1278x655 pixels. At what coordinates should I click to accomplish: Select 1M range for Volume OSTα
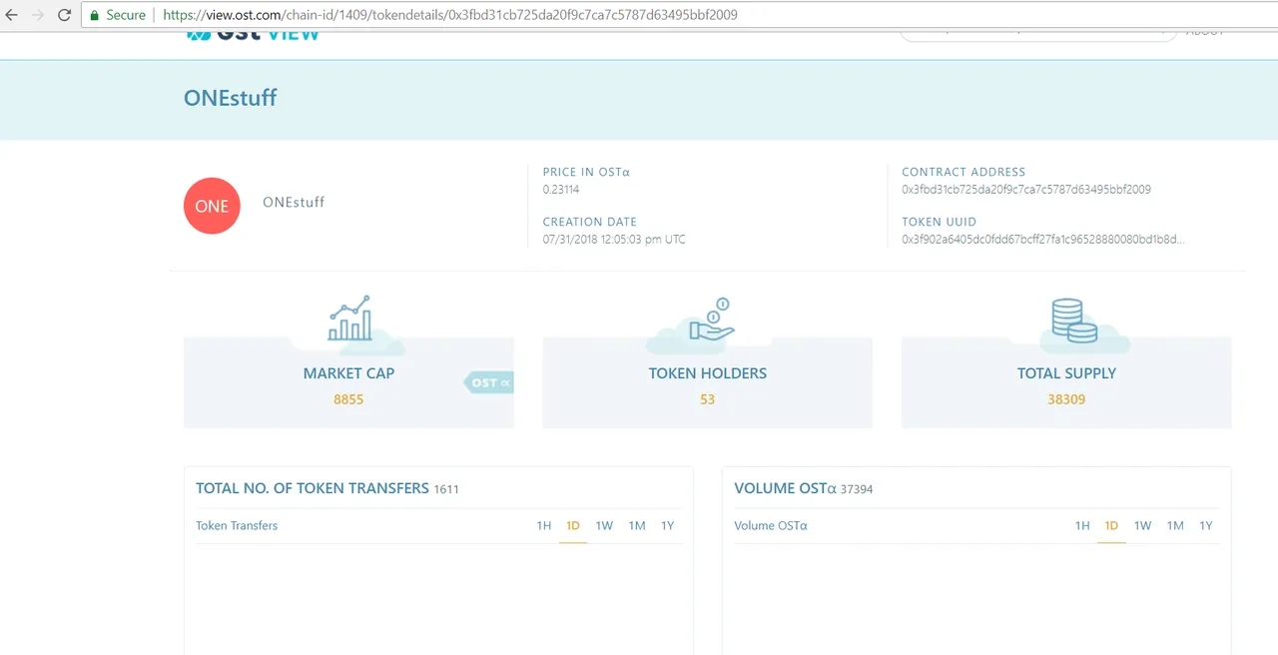(x=1175, y=525)
